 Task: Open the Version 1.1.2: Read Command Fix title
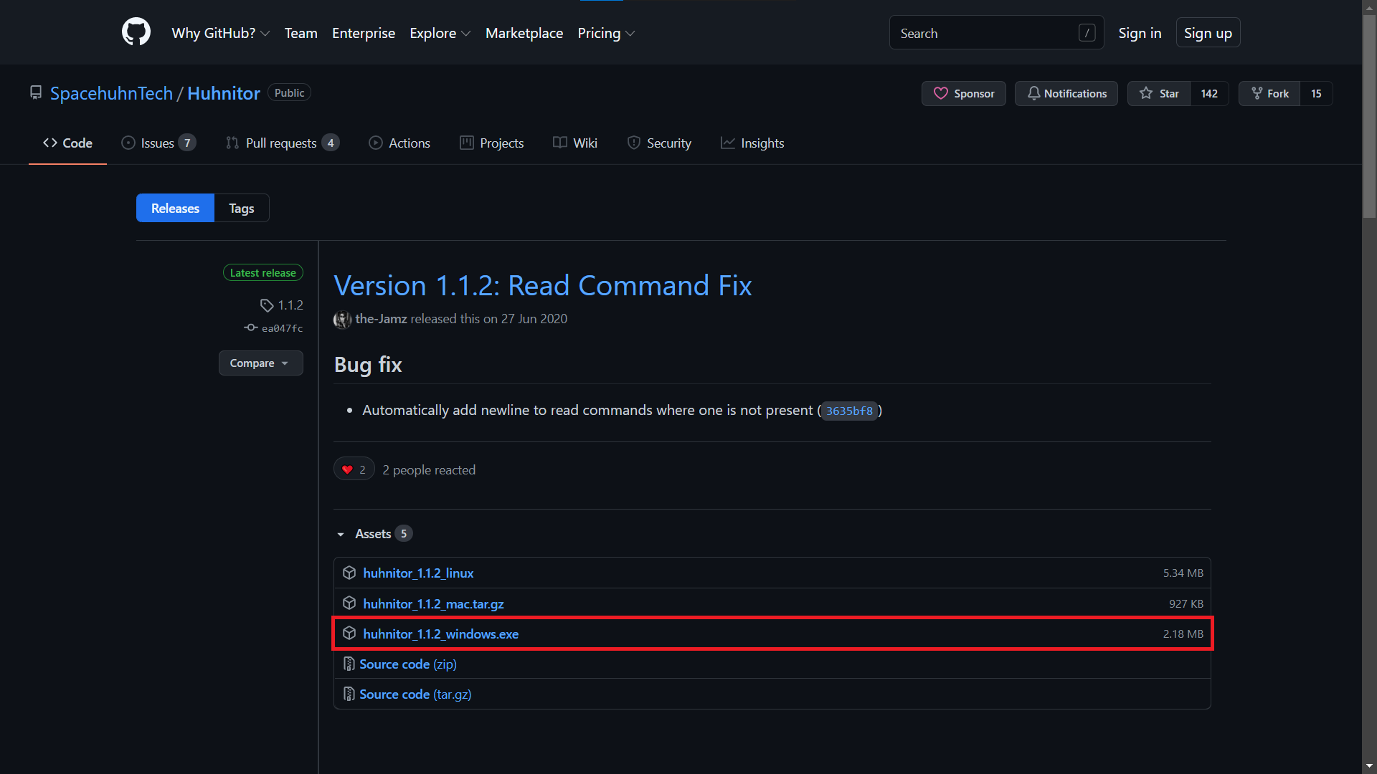tap(543, 285)
